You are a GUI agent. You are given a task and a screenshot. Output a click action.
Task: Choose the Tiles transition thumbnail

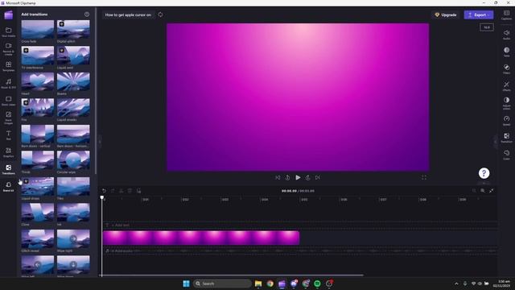pyautogui.click(x=73, y=186)
